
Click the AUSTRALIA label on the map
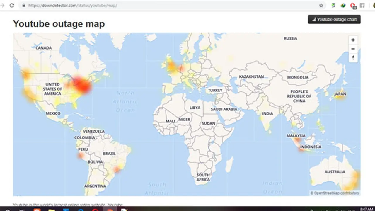click(335, 172)
